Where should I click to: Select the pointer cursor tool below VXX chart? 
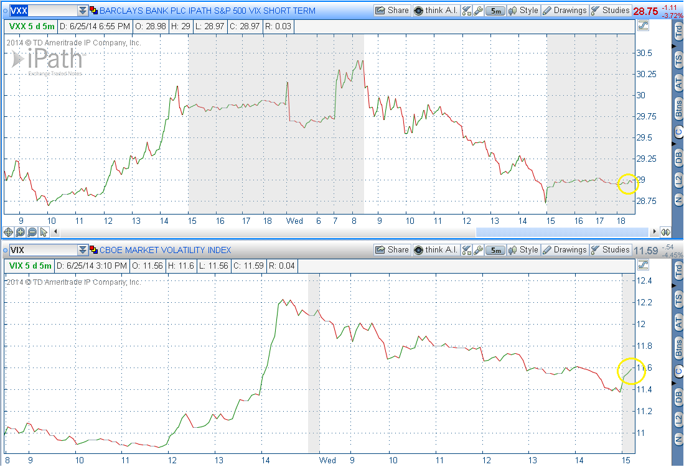pos(44,232)
